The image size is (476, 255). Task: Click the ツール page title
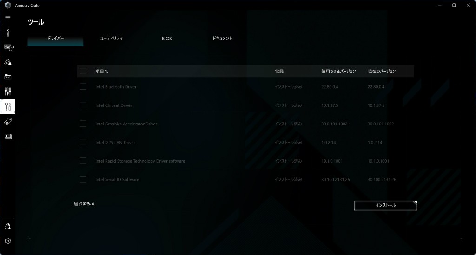pyautogui.click(x=36, y=22)
